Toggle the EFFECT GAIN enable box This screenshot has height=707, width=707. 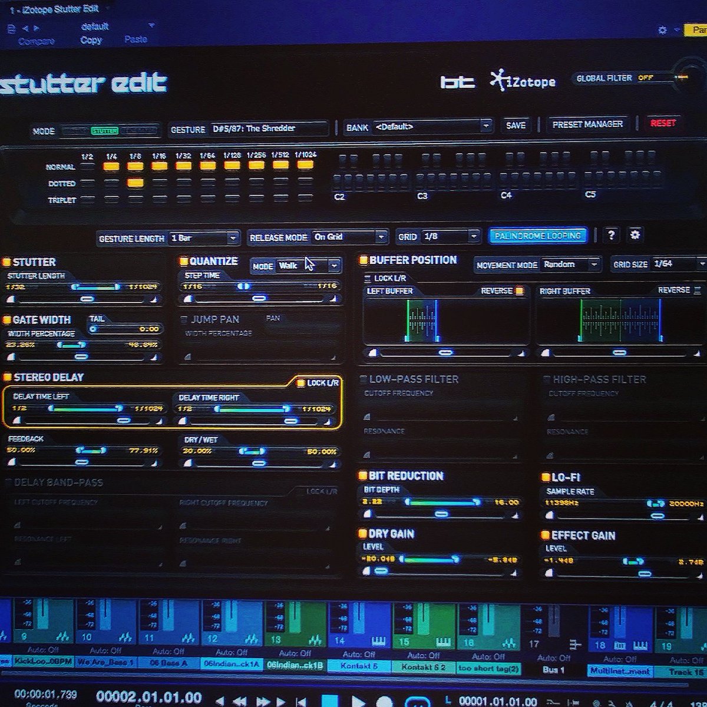tap(546, 536)
